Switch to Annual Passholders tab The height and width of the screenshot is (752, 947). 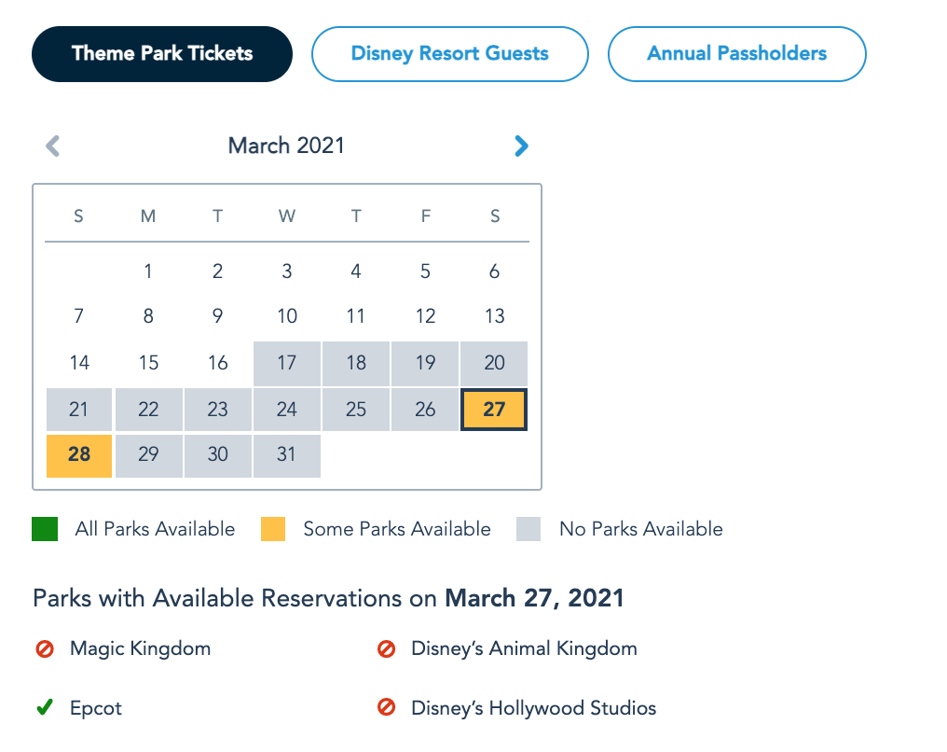point(736,53)
